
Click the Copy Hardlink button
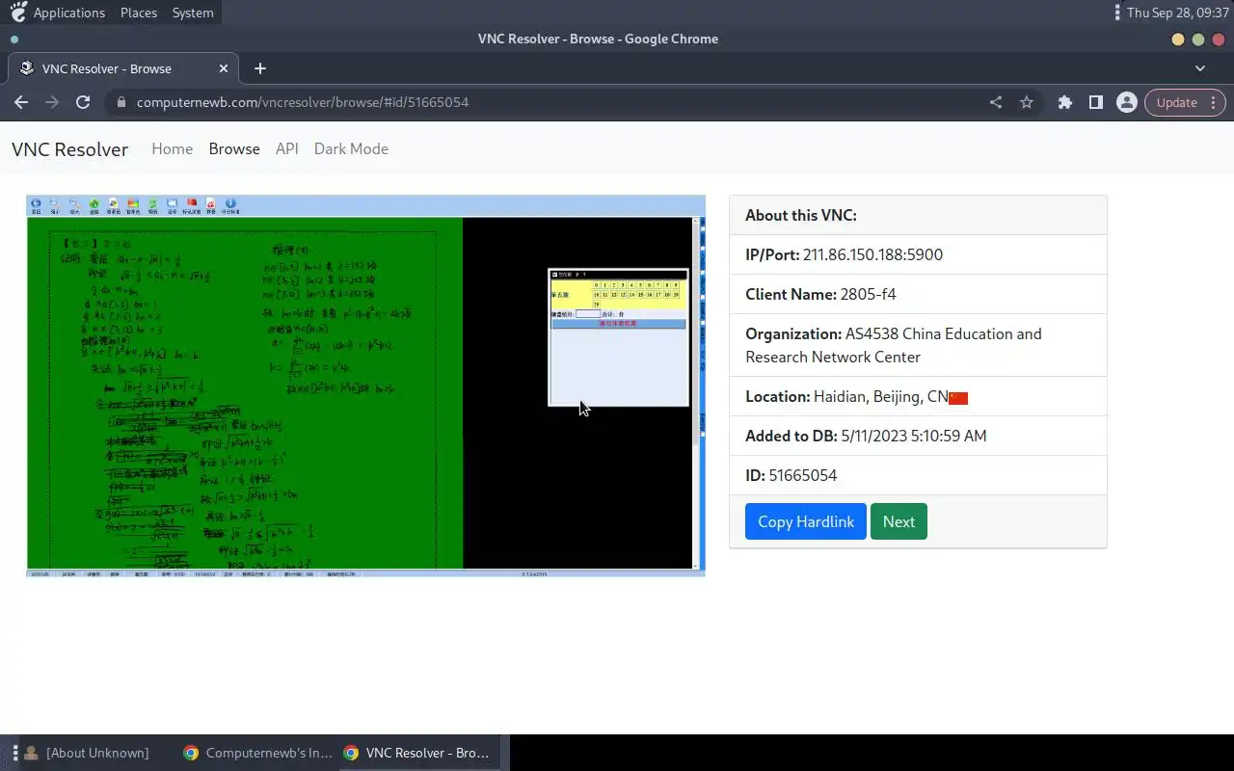806,521
